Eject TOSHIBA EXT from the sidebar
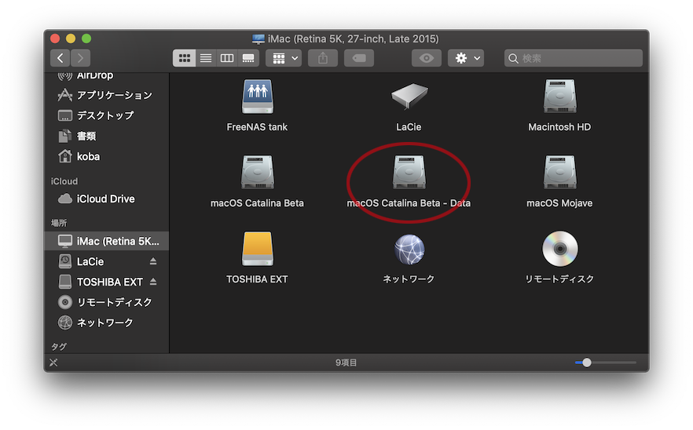Image resolution: width=693 pixels, height=430 pixels. [x=153, y=282]
